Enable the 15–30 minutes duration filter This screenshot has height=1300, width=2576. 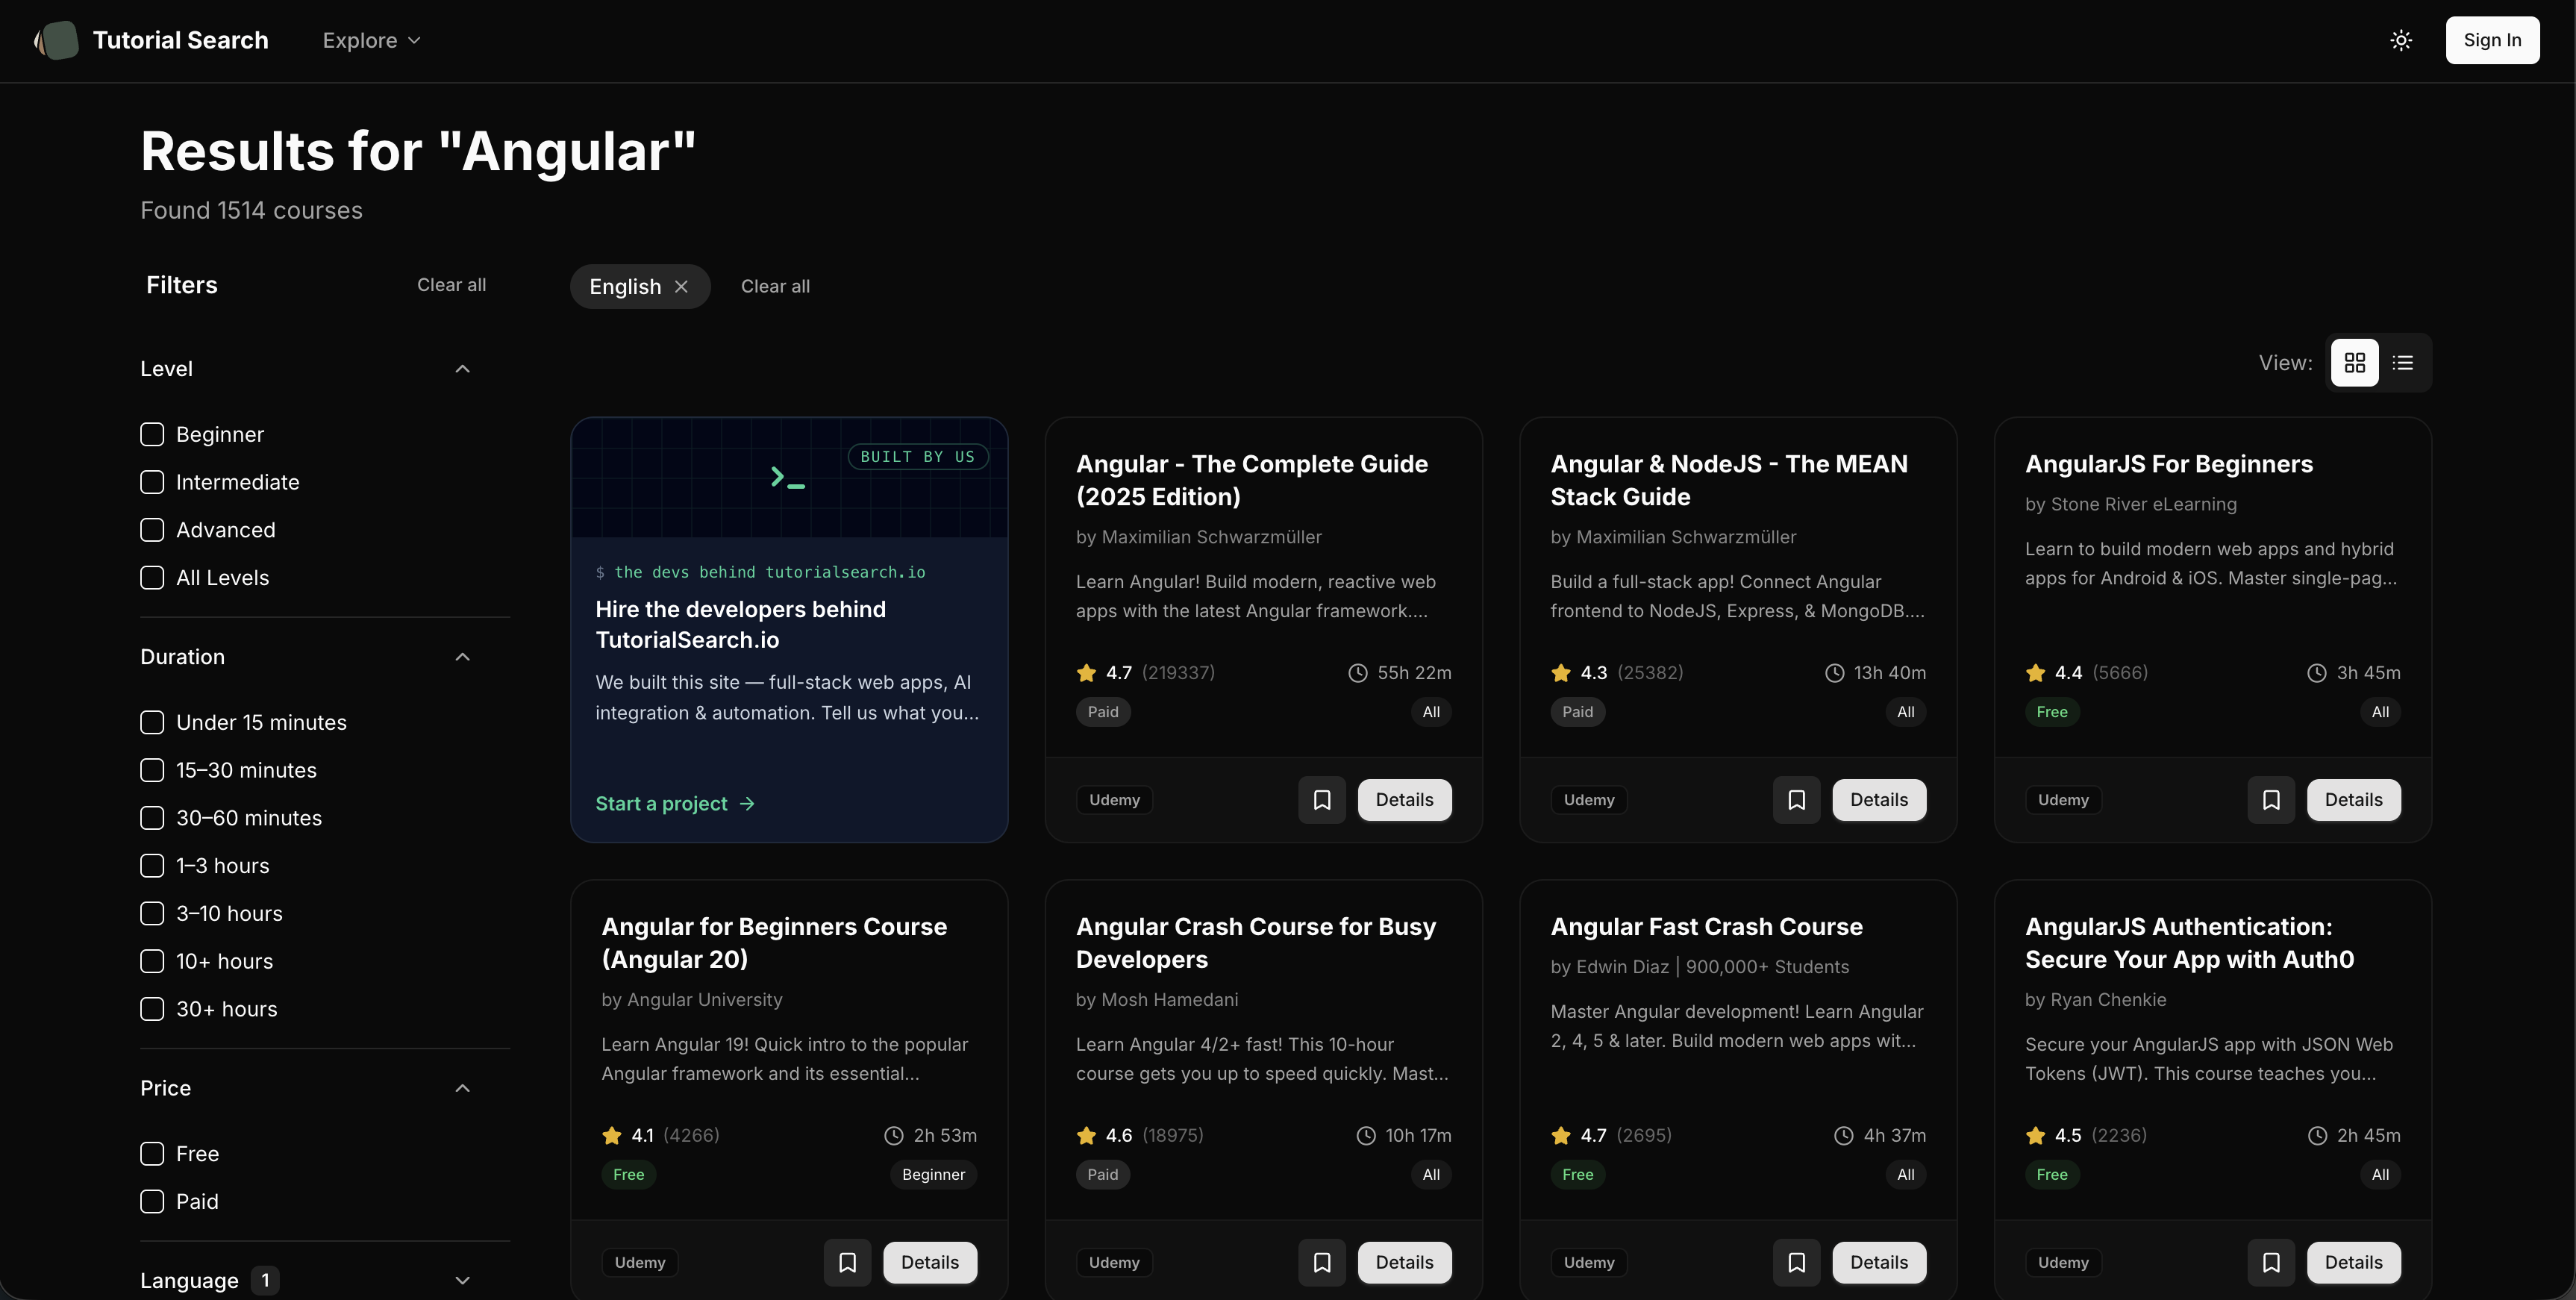pos(152,771)
